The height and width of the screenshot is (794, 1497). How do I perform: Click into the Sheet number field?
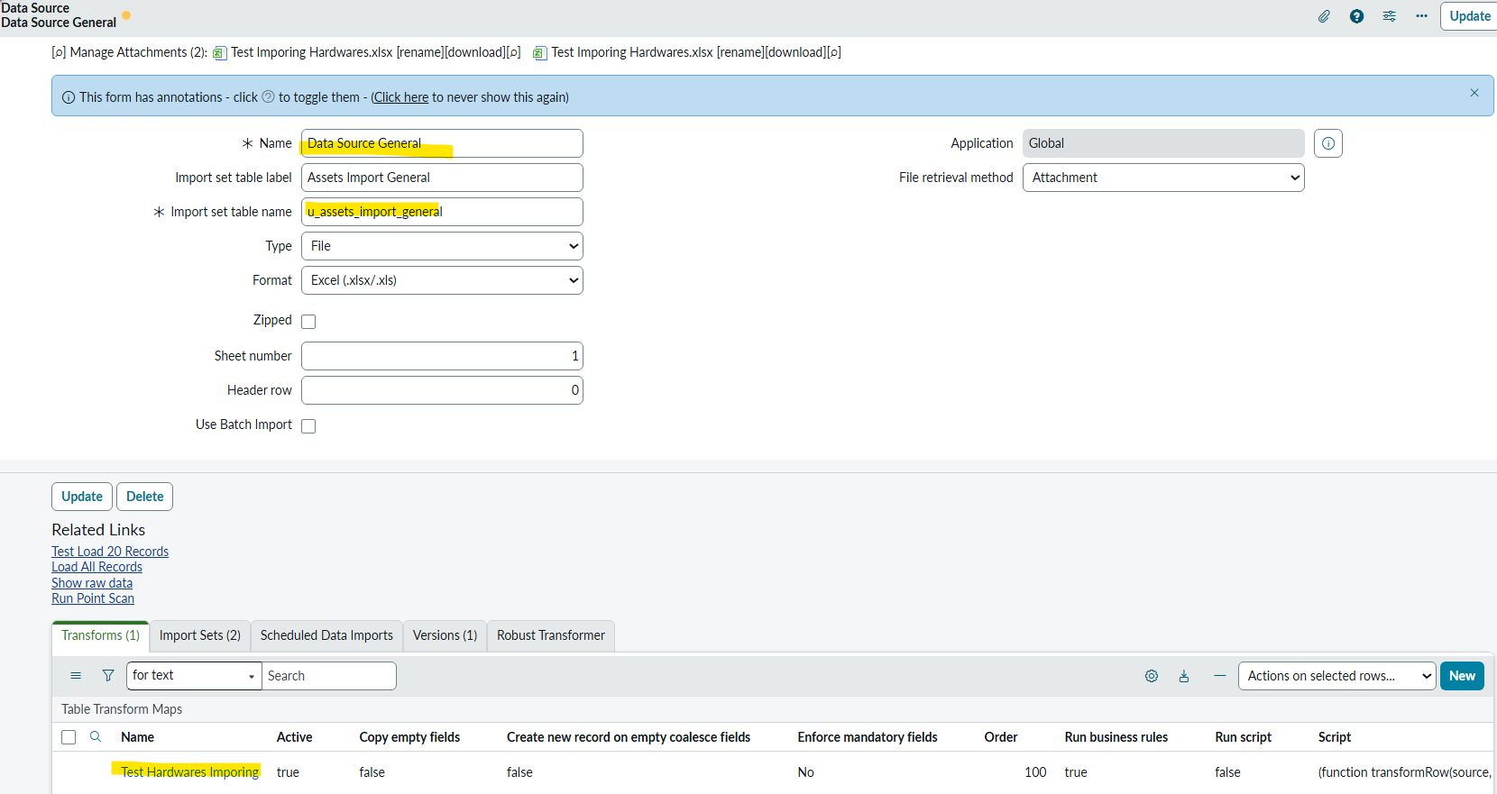(x=442, y=356)
